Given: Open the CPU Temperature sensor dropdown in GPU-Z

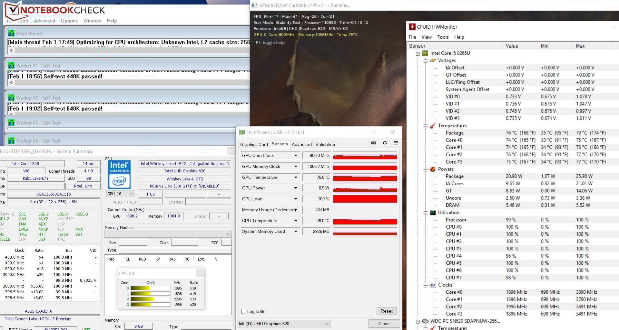Looking at the screenshot, I should [x=296, y=221].
